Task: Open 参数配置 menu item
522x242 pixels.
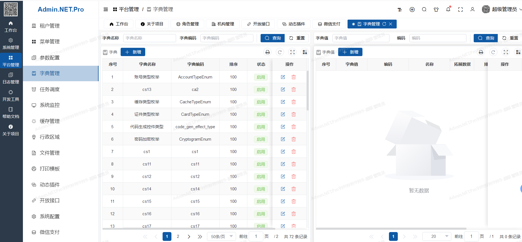Action: click(61, 58)
